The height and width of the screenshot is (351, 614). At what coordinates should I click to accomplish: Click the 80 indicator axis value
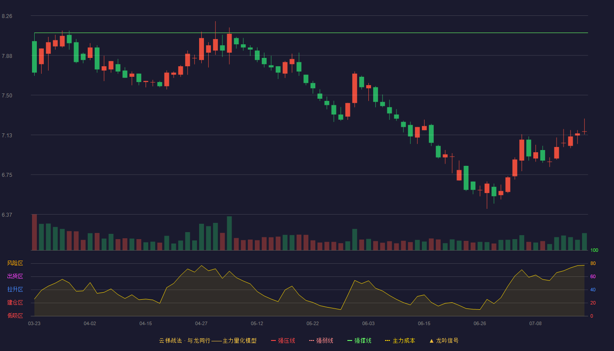593,263
